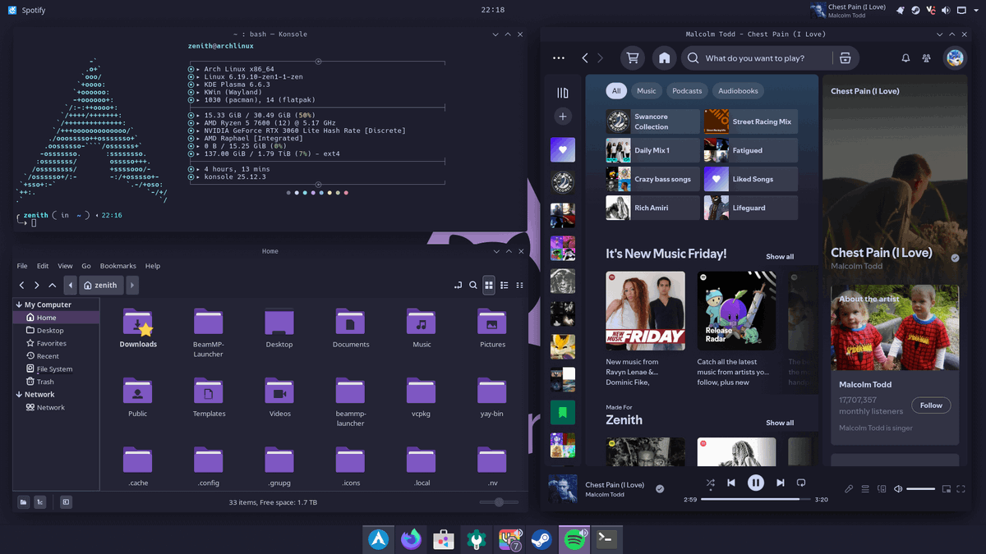
Task: Adjust Spotify volume slider
Action: point(920,489)
